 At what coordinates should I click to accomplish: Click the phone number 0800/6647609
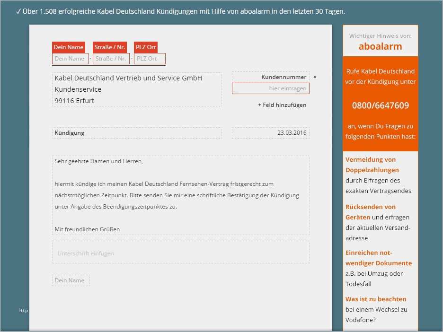380,105
